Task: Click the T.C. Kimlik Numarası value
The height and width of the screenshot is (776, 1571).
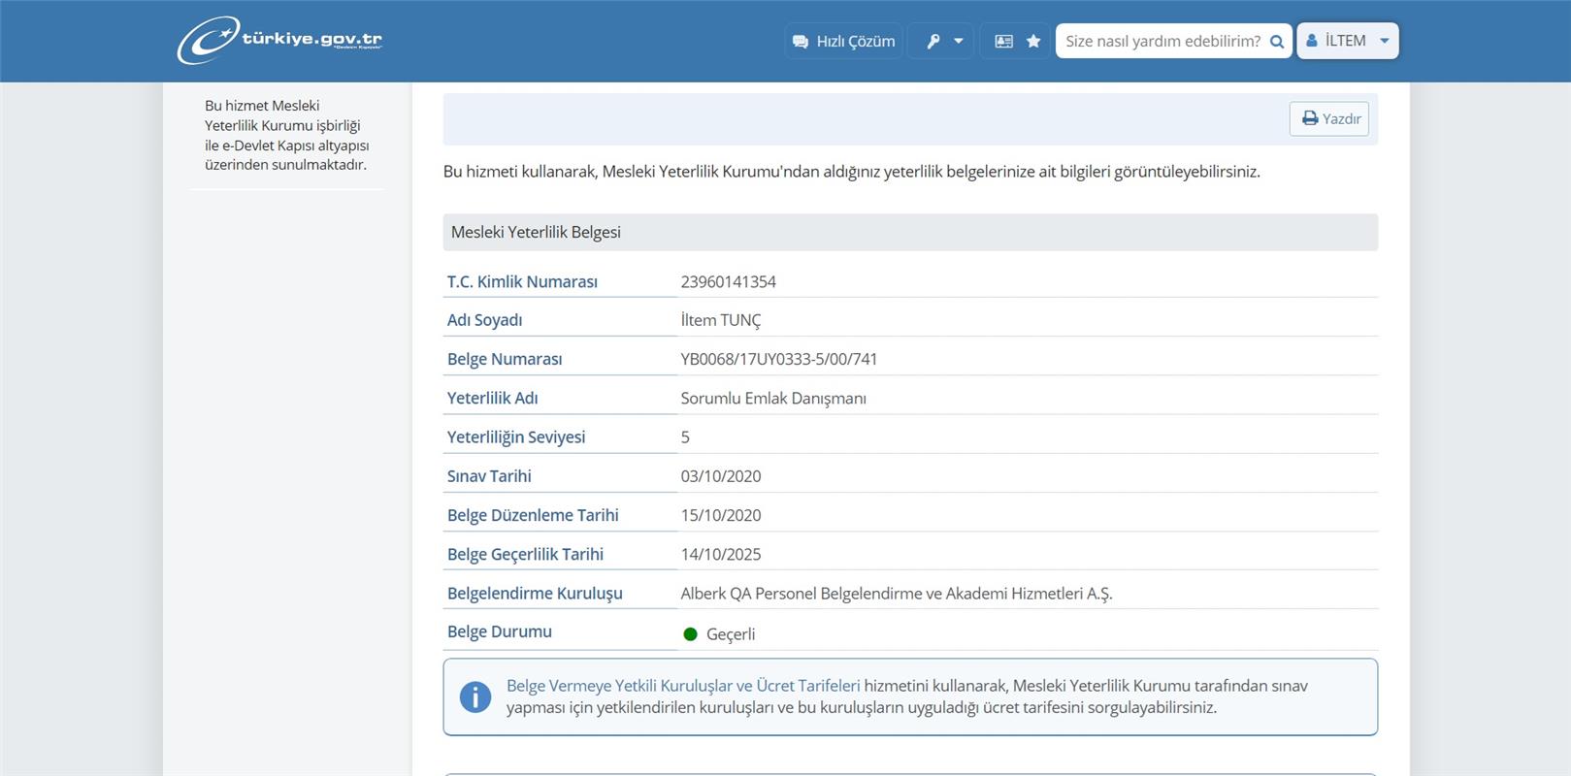Action: [x=728, y=282]
